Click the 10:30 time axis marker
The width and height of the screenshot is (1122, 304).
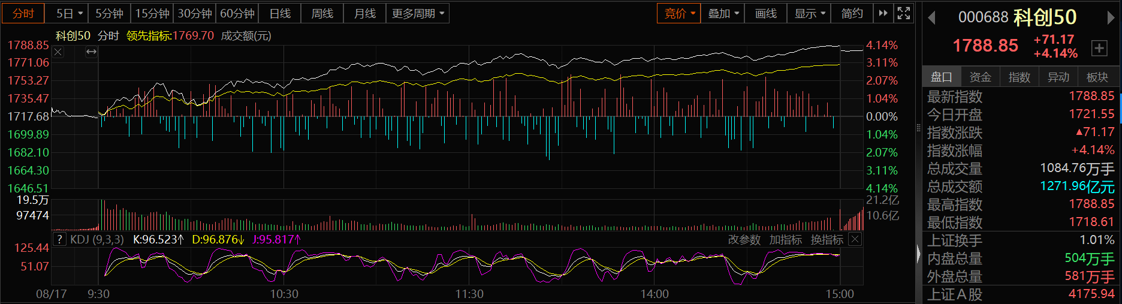tap(284, 294)
